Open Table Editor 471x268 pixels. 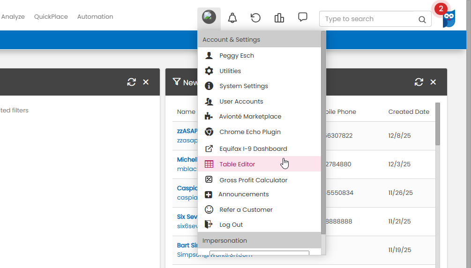click(259, 164)
